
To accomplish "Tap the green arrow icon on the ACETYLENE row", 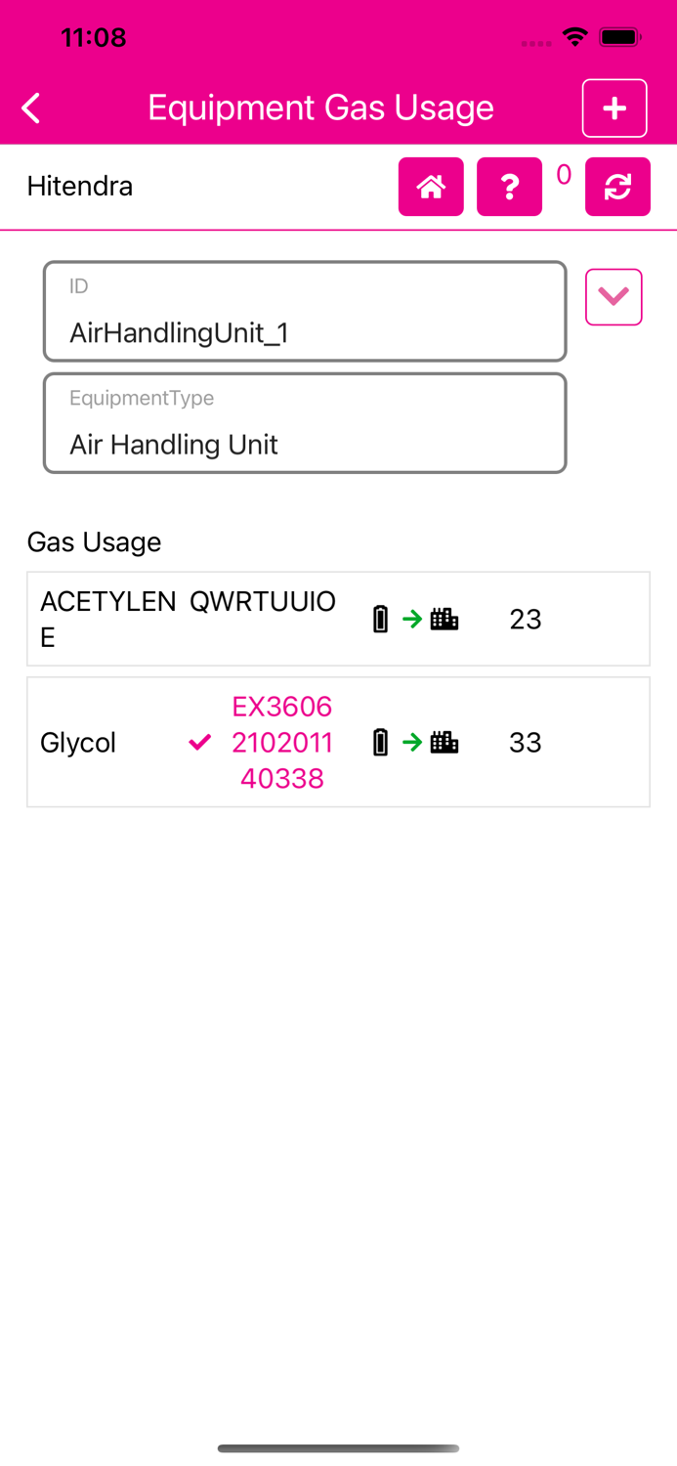I will coord(411,618).
